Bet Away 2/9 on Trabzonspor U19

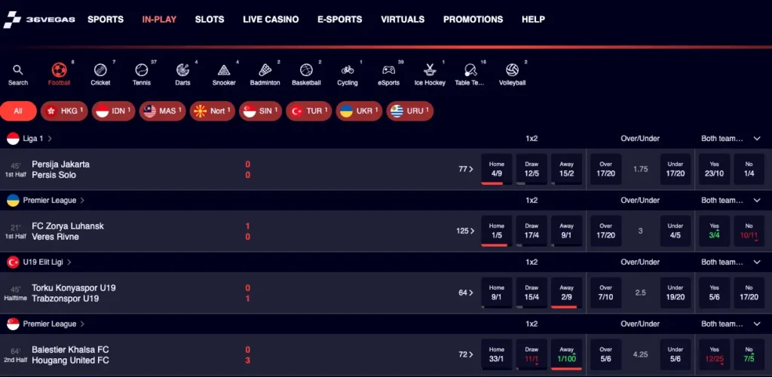coord(567,293)
